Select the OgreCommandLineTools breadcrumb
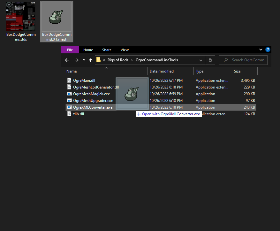The height and width of the screenshot is (231, 280). 157,60
